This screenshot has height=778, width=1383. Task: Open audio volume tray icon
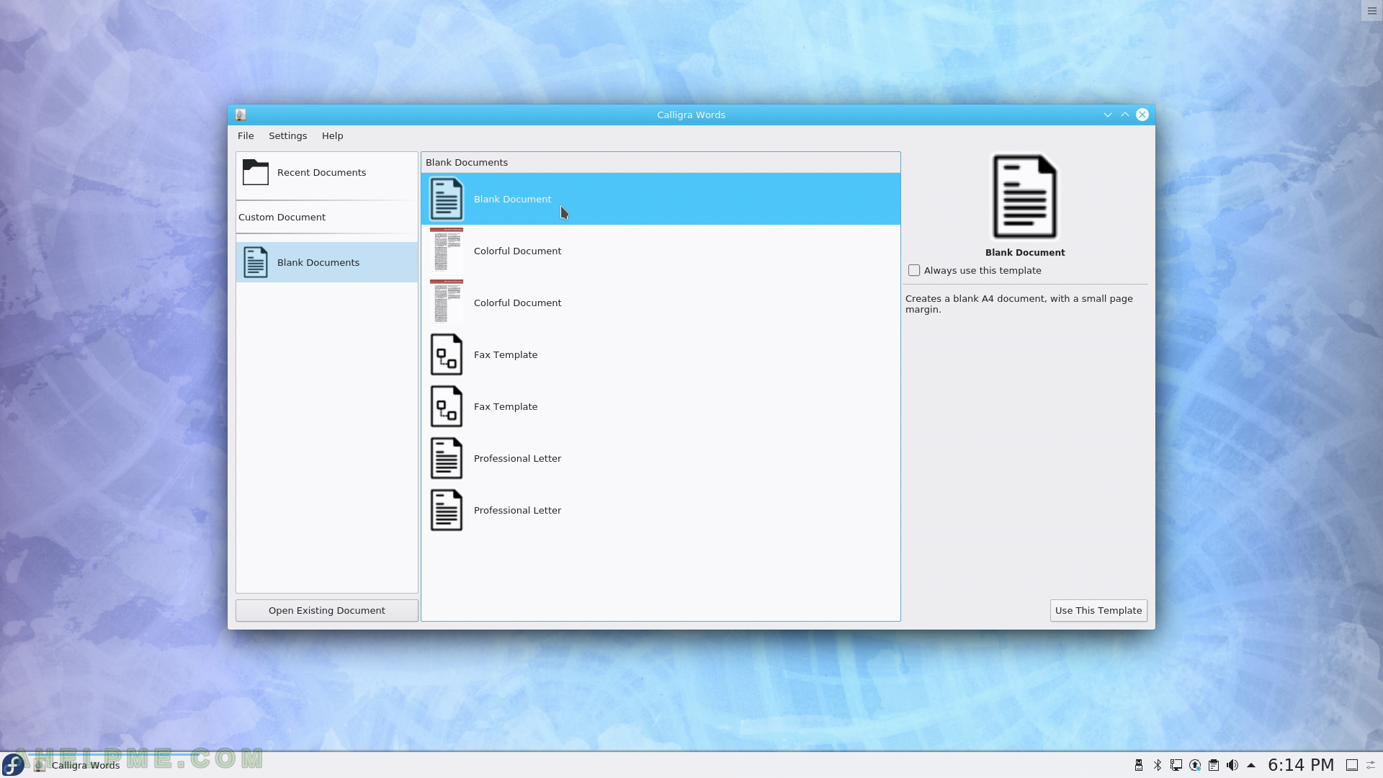[1232, 765]
